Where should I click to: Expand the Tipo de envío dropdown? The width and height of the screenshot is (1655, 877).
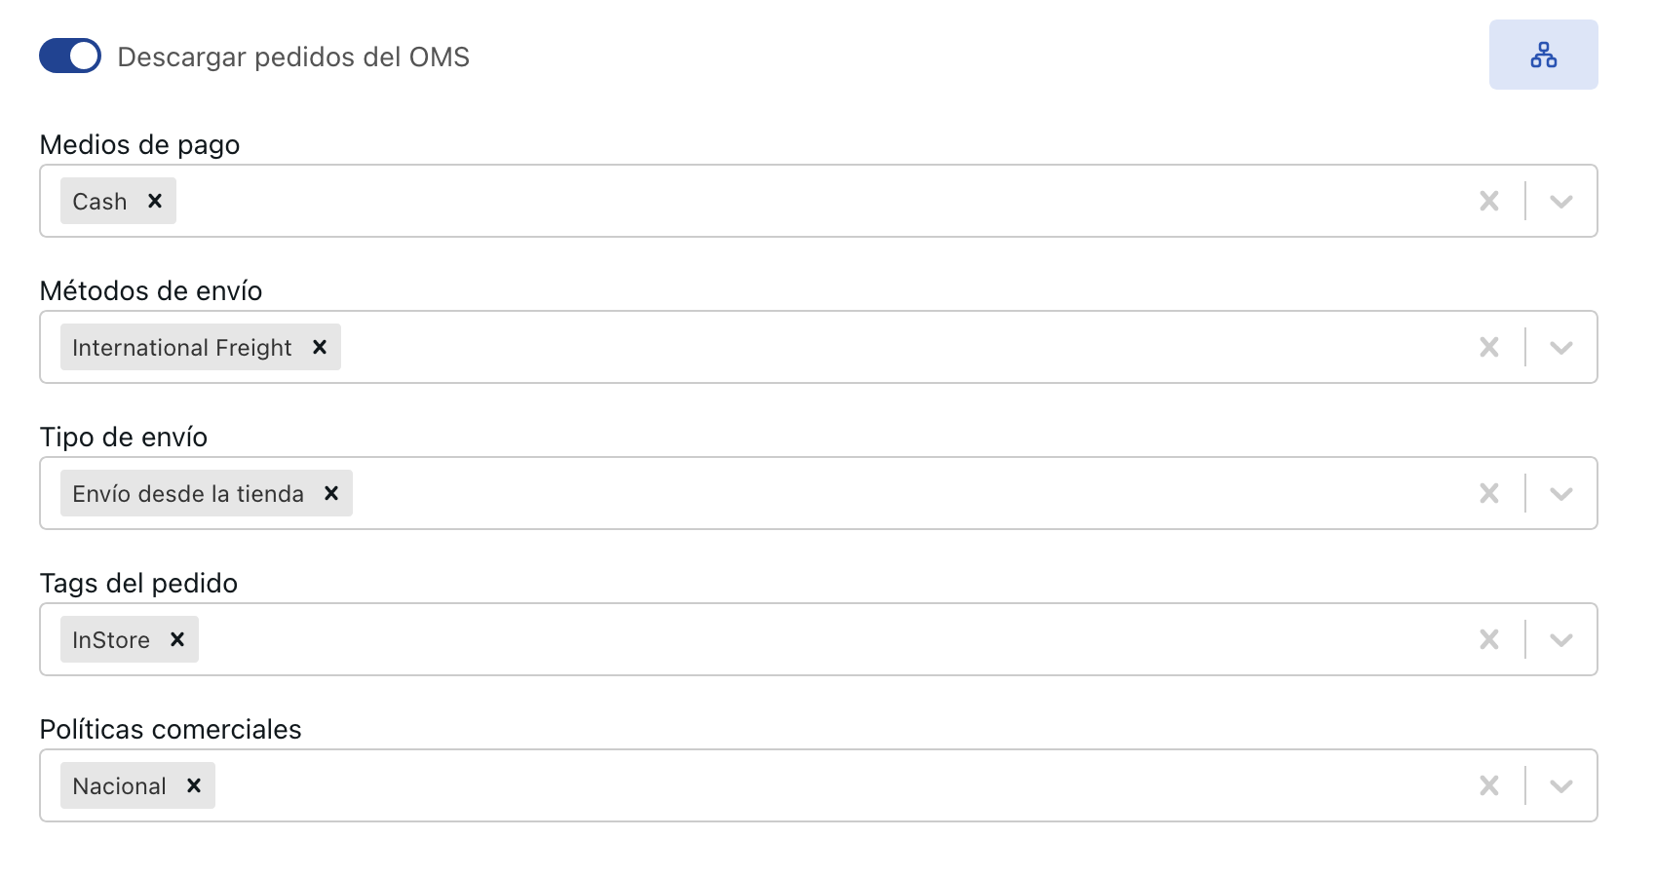pyautogui.click(x=1561, y=493)
